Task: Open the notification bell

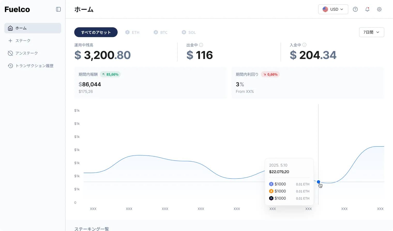Action: pos(367,9)
